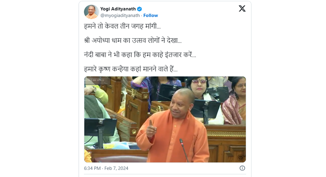
Task: Click the tweet line mentioning श्री अयोध्या धाम
Action: [x=133, y=40]
